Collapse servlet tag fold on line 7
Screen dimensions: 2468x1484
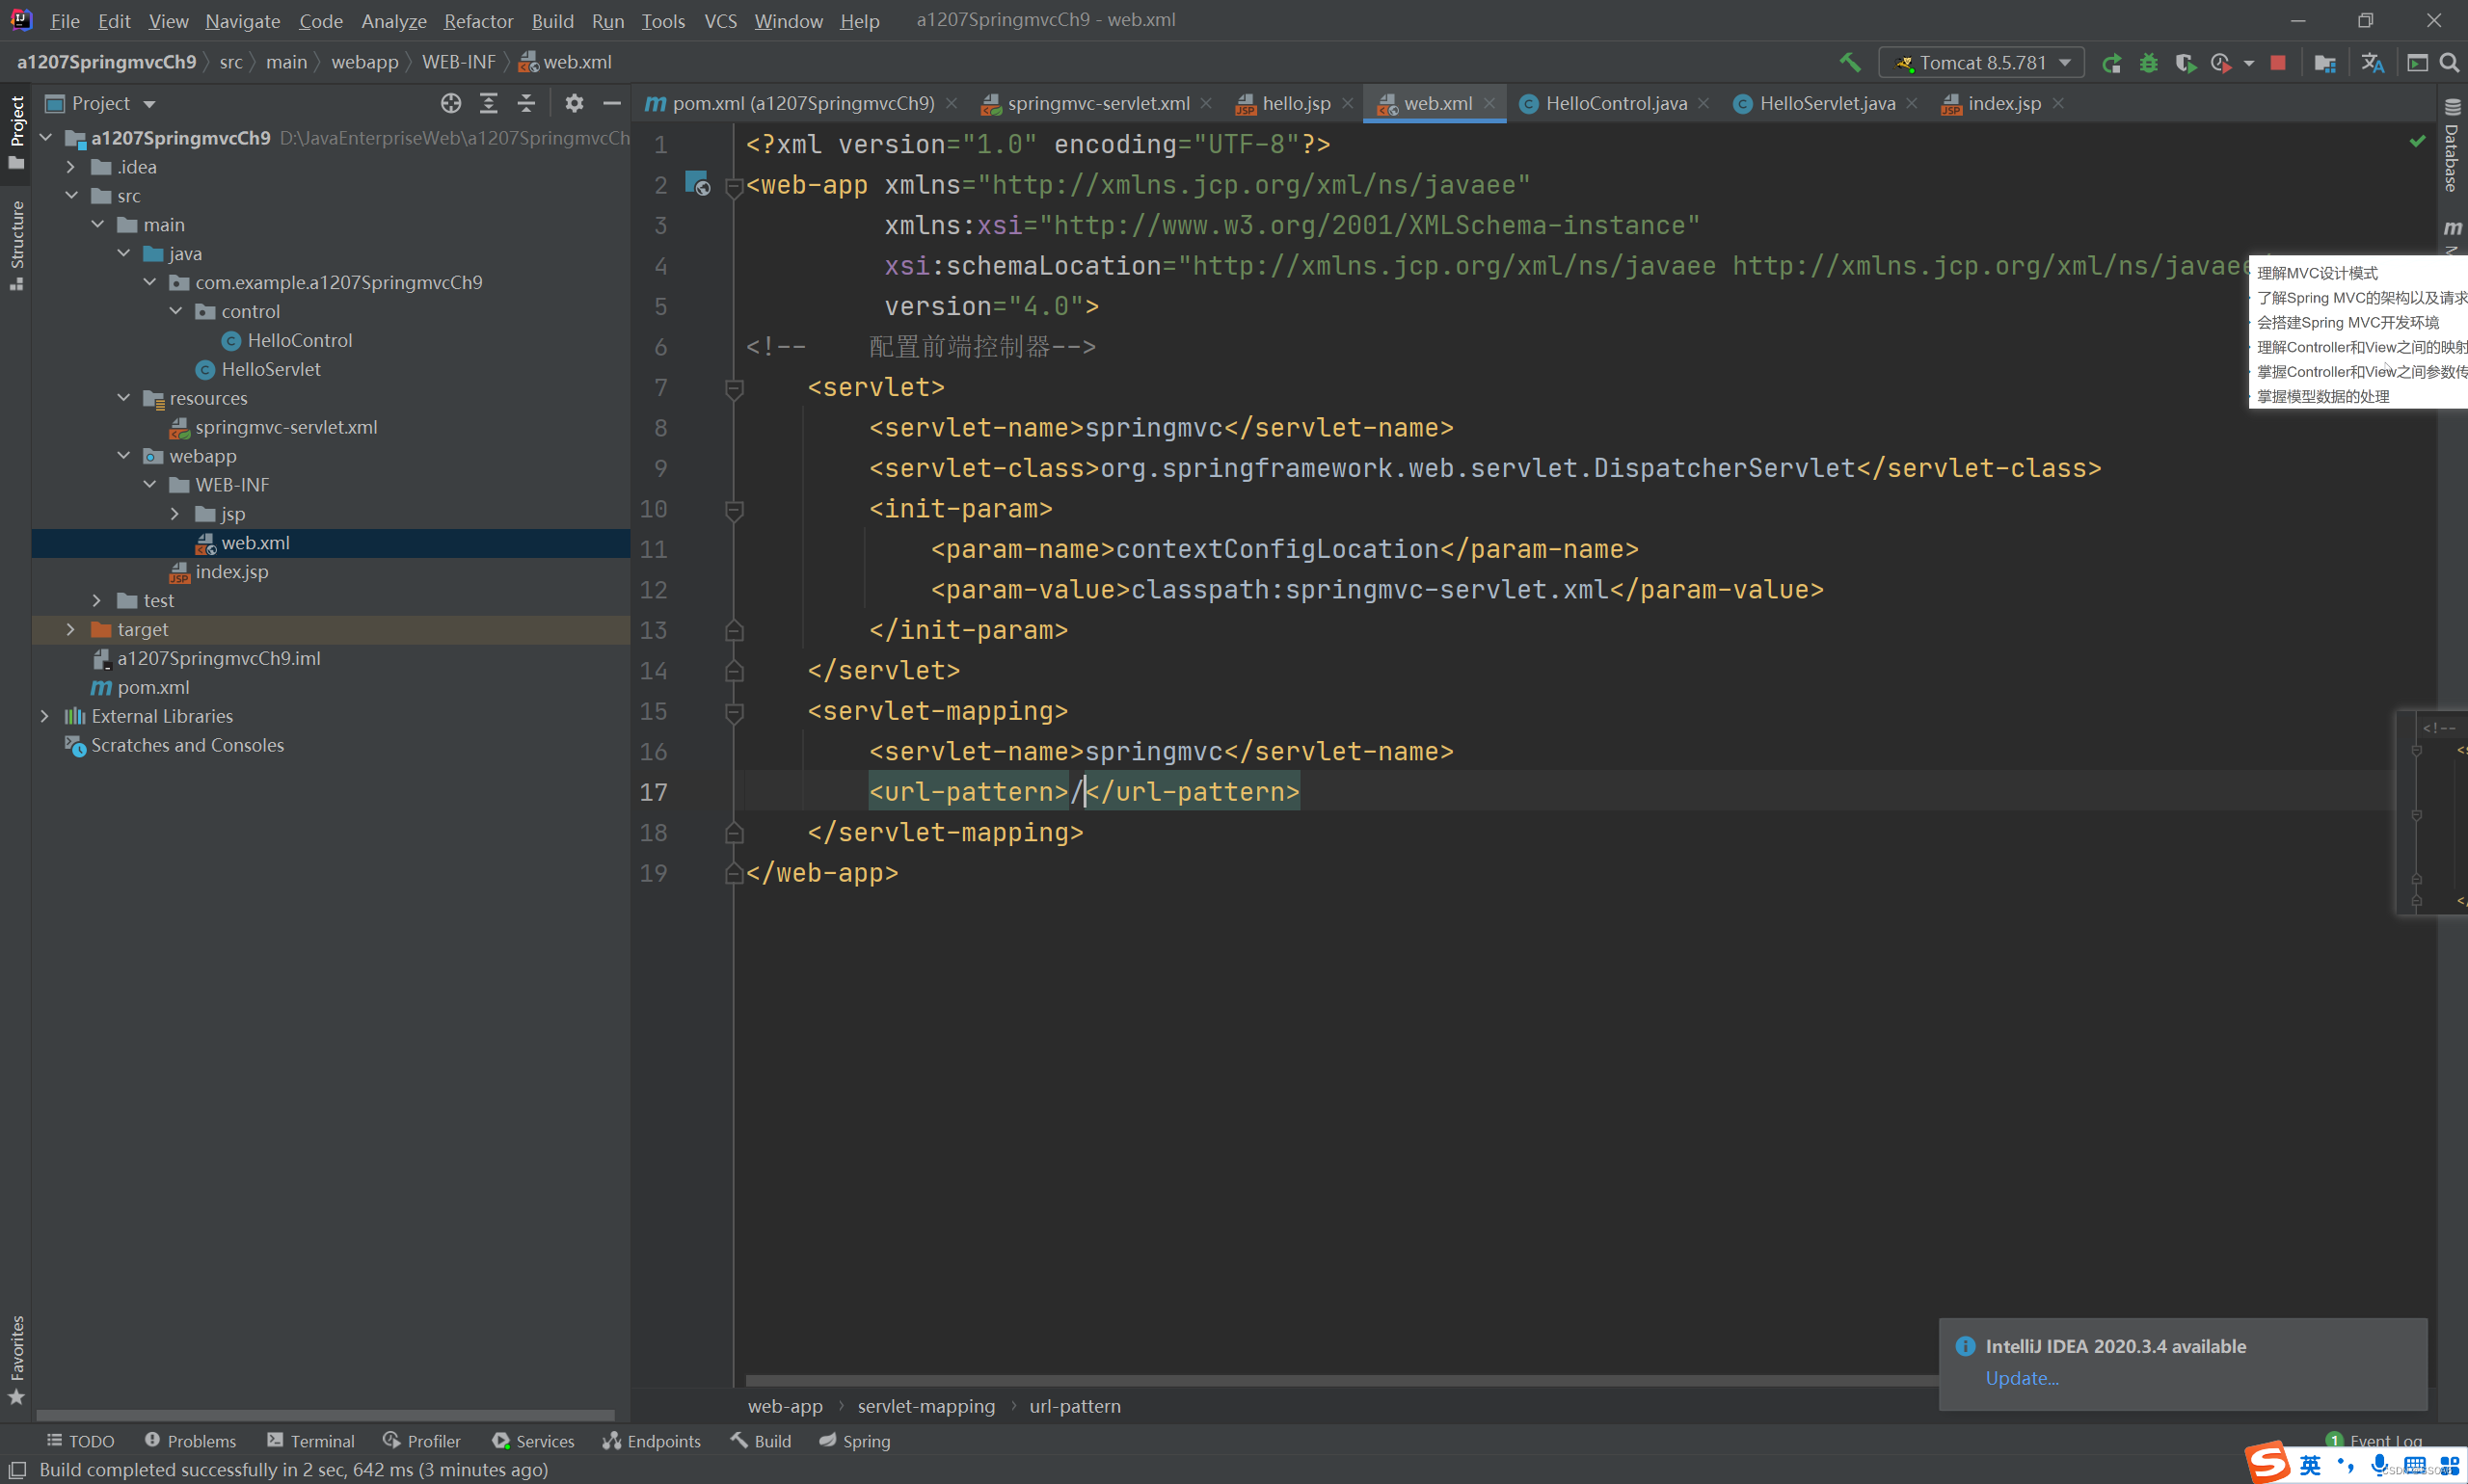tap(734, 388)
